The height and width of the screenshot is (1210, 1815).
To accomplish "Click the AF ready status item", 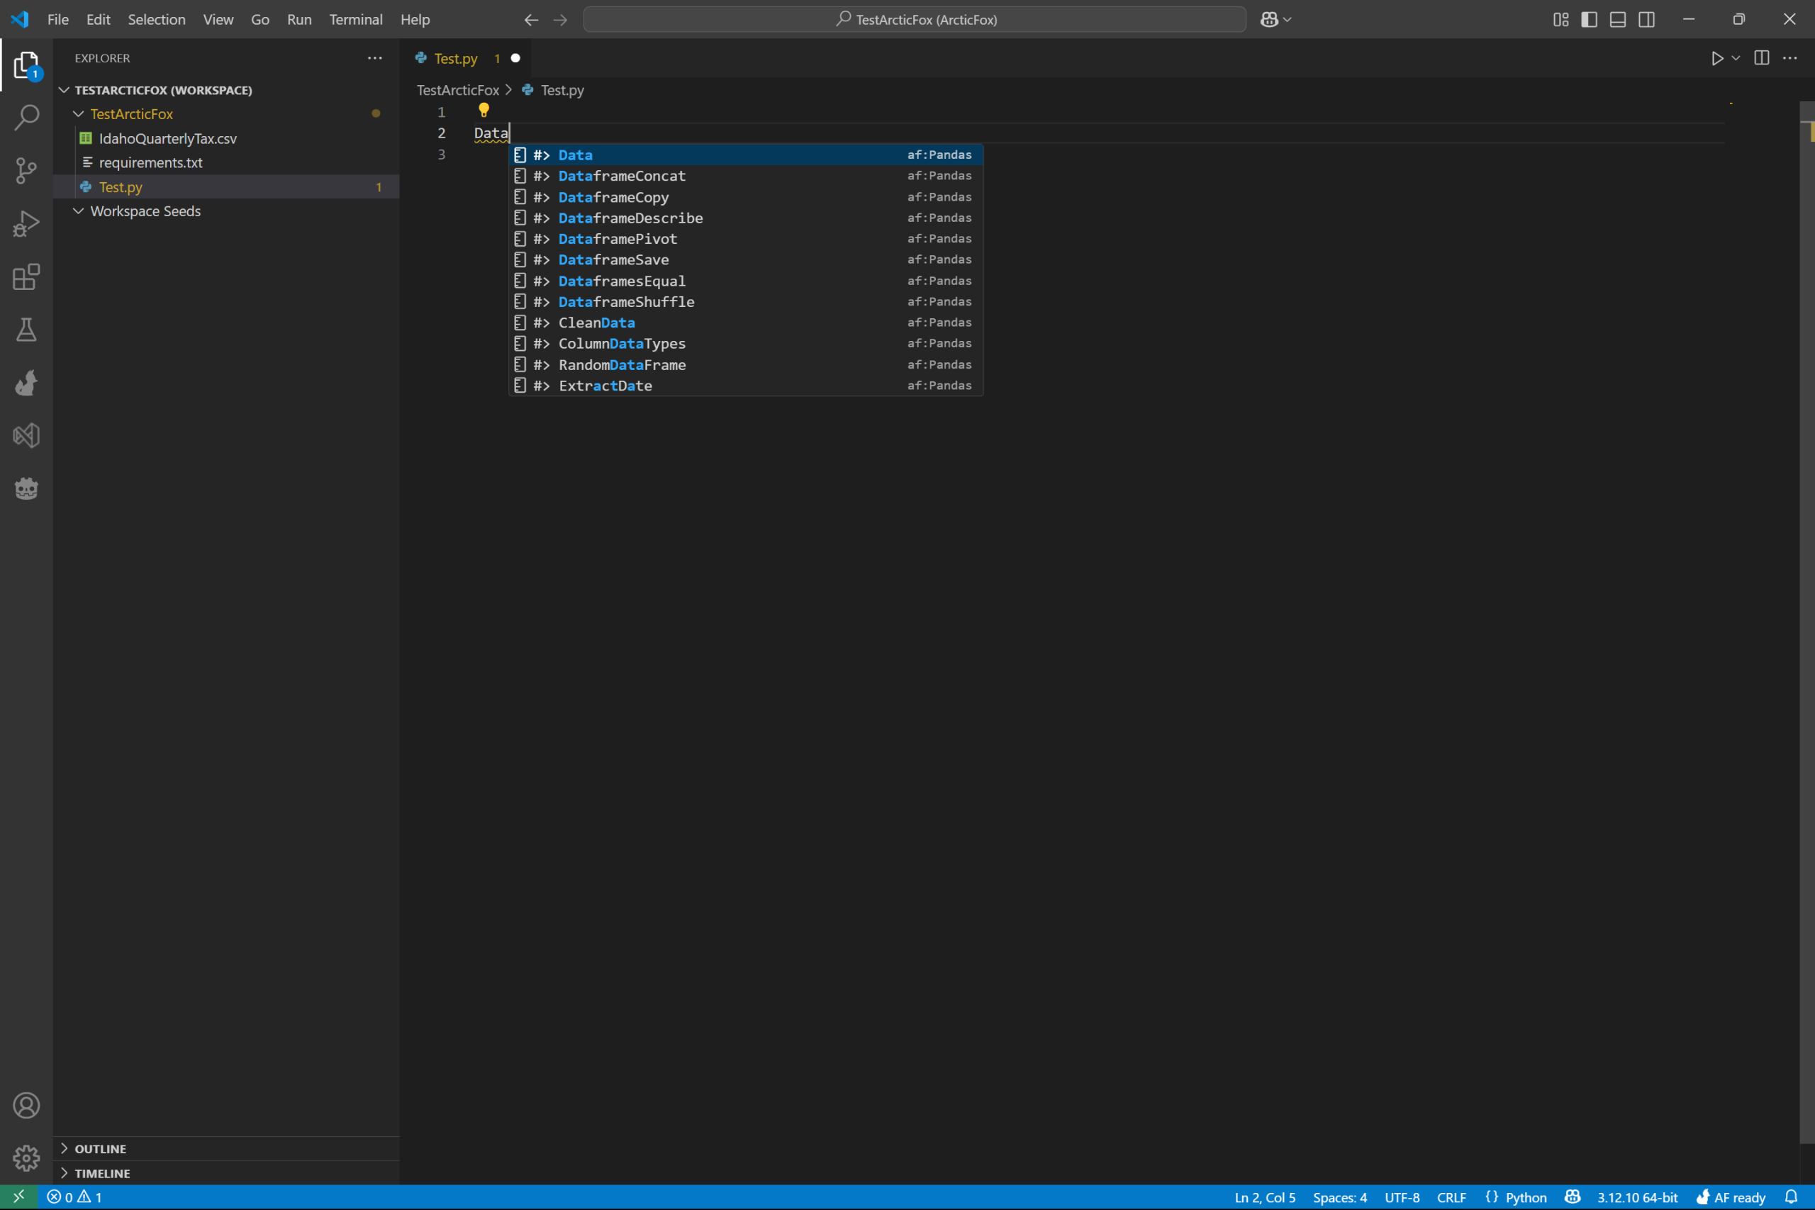I will point(1731,1198).
